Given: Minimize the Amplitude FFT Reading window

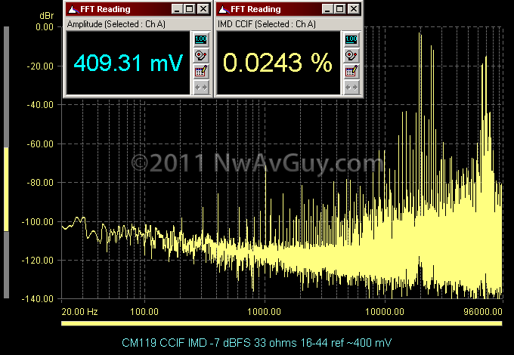Looking at the screenshot, I should point(177,9).
